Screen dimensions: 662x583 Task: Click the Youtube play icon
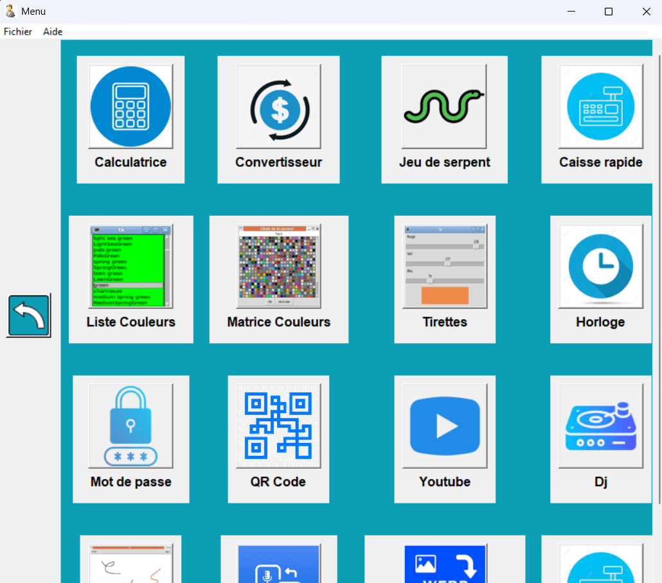point(445,426)
